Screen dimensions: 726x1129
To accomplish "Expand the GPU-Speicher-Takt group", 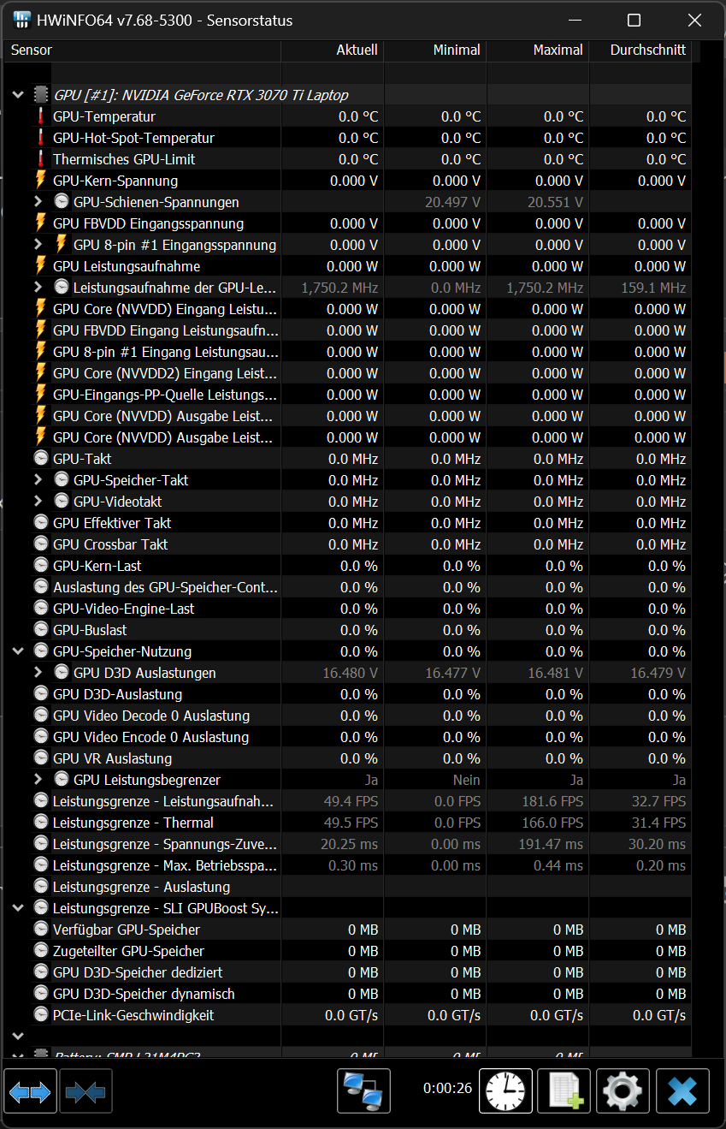I will click(38, 480).
